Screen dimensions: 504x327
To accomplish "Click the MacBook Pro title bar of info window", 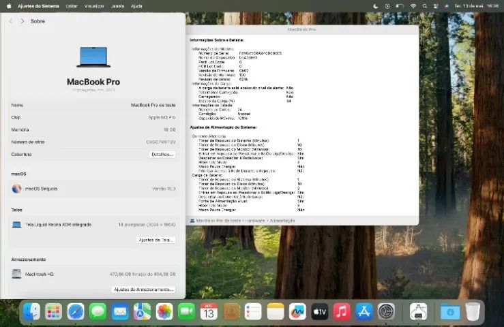I will click(302, 29).
